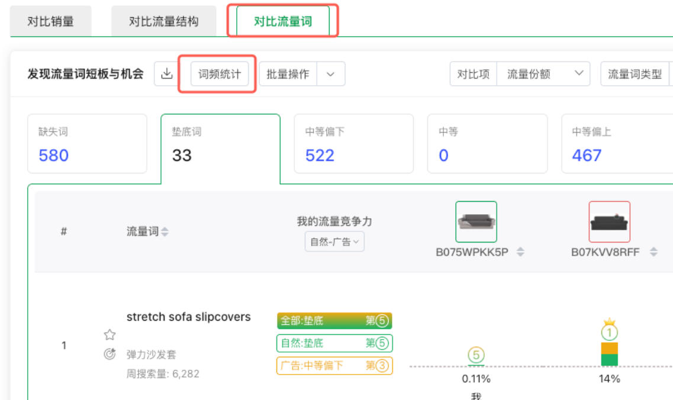Click the 词频统计 button
The image size is (673, 400).
click(220, 74)
